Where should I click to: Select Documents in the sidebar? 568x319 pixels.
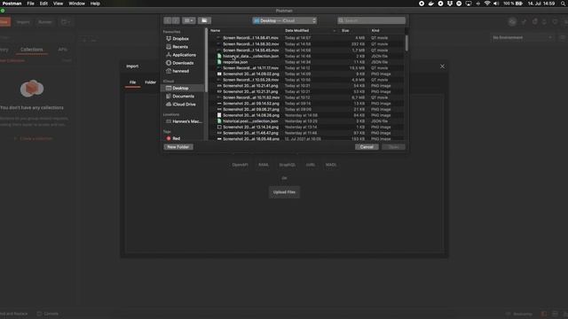[x=184, y=97]
